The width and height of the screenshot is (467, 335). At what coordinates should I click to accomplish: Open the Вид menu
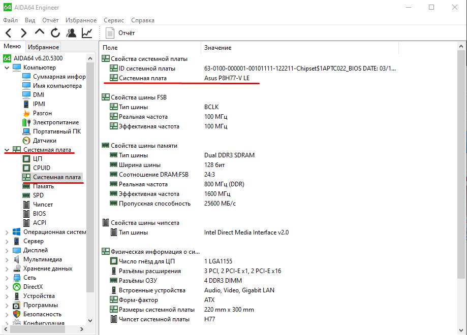[30, 20]
